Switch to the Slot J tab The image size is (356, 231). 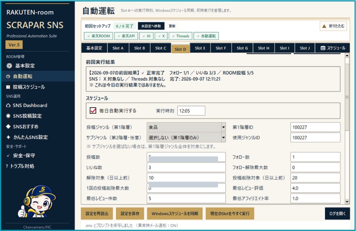coord(305,48)
